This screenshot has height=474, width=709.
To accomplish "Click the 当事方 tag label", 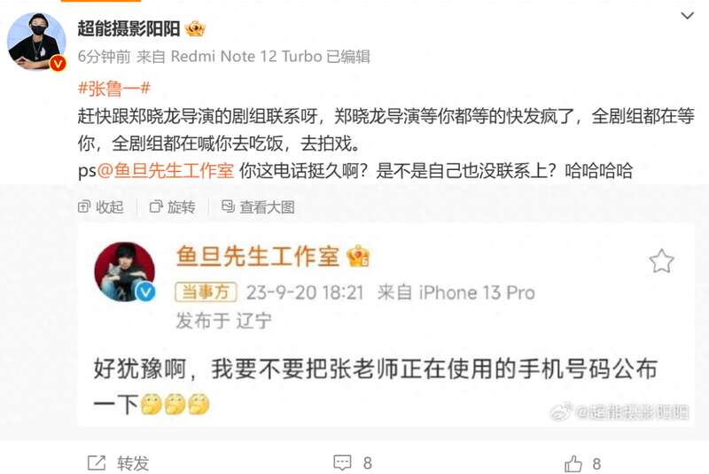I will pyautogui.click(x=206, y=291).
